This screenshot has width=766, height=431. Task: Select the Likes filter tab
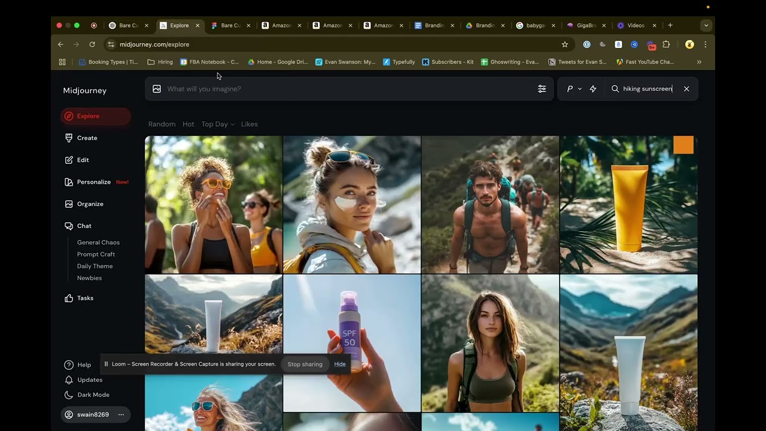pos(250,124)
